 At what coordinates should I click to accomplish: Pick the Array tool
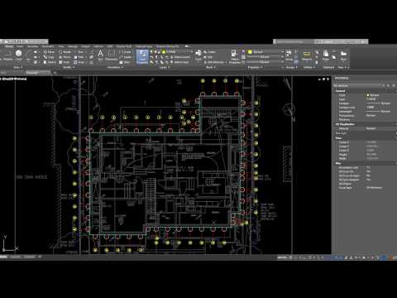pos(79,62)
